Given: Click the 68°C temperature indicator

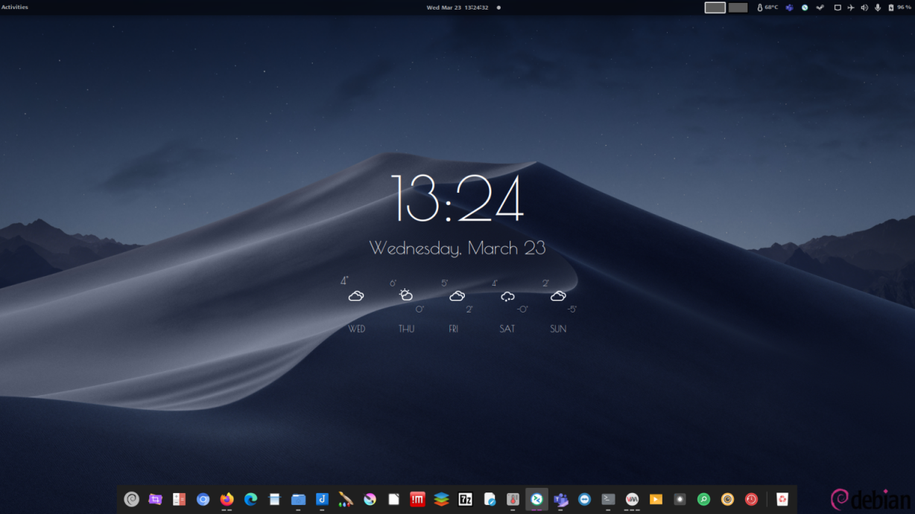Looking at the screenshot, I should tap(767, 7).
